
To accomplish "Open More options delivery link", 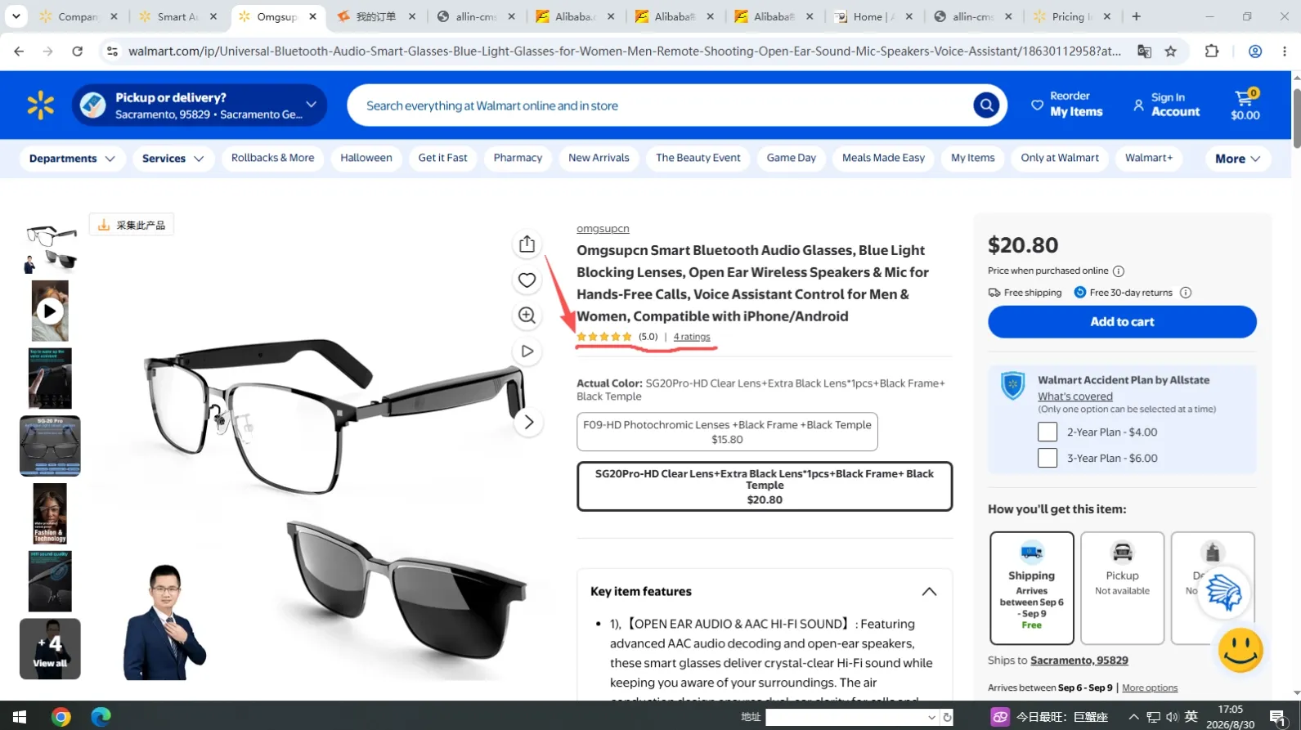I will click(1150, 688).
